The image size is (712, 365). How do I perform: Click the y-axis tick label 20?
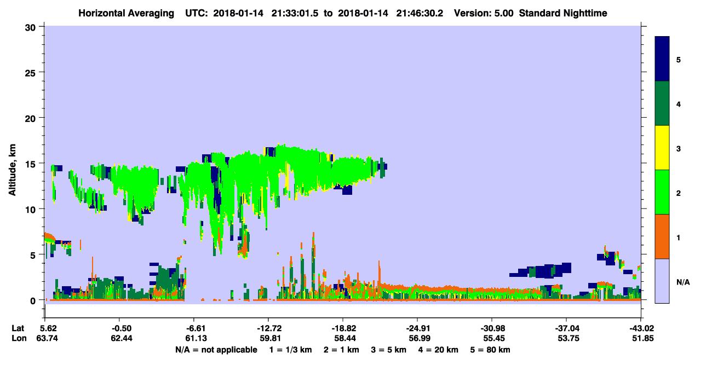click(32, 118)
